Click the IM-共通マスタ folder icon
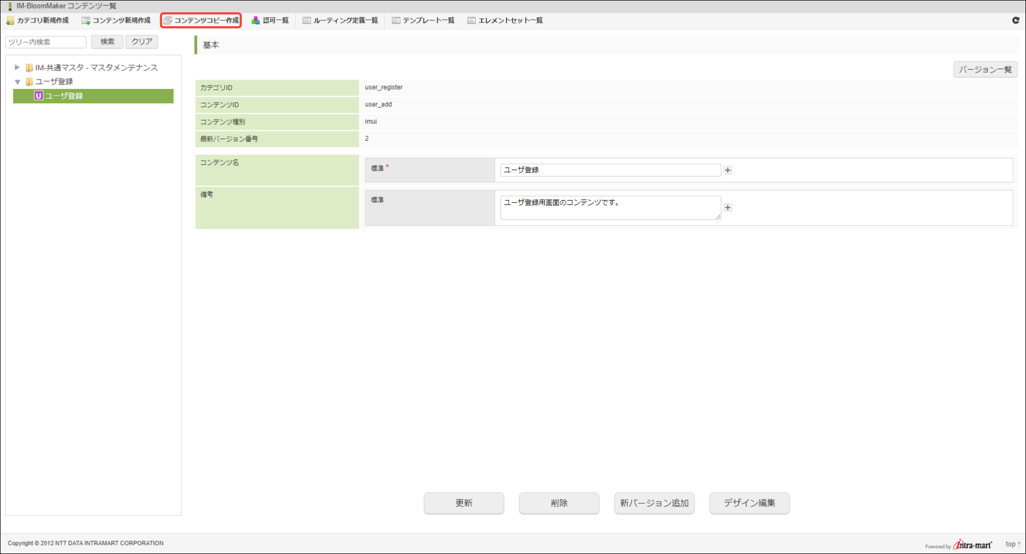 29,68
